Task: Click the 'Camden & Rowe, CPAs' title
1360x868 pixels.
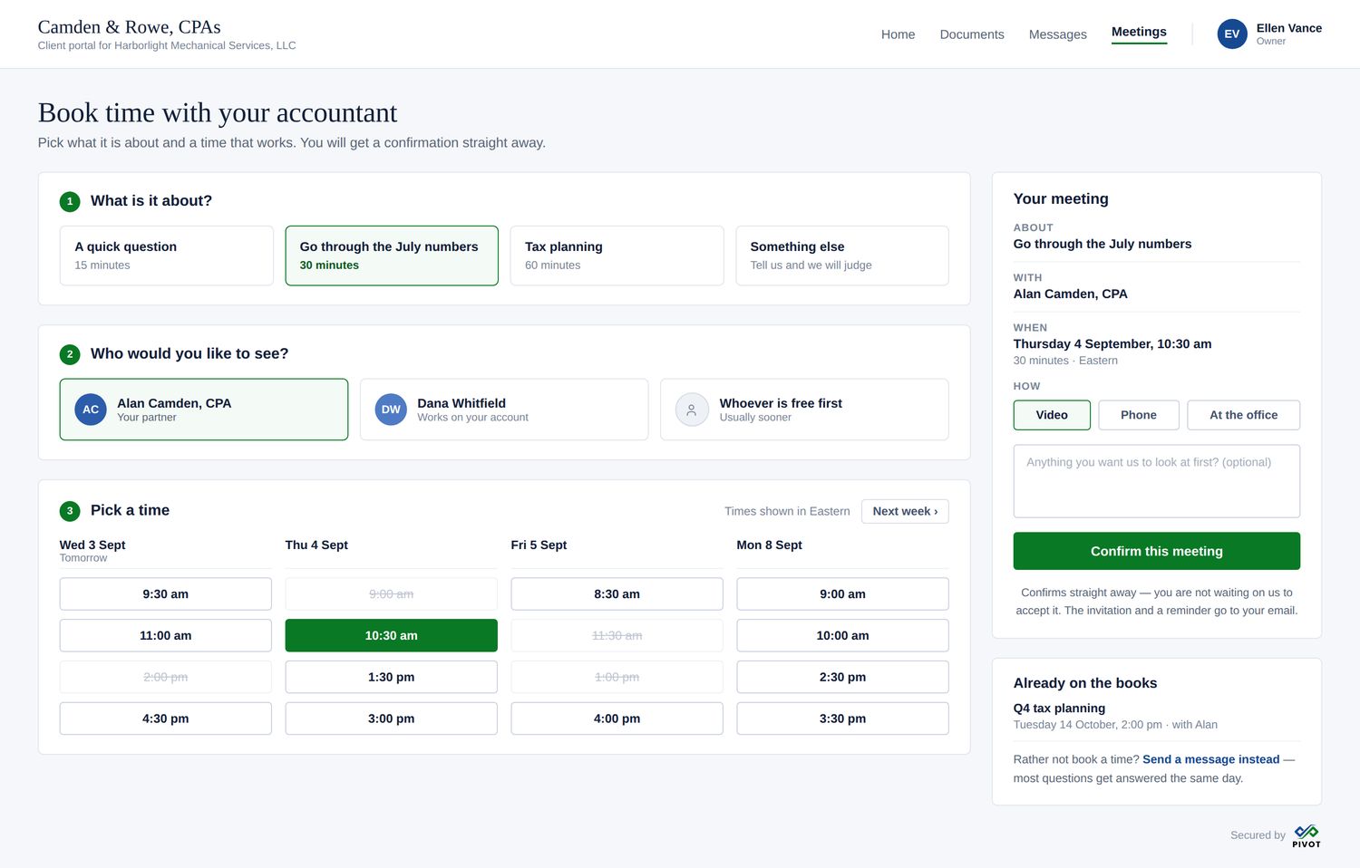Action: (x=130, y=26)
